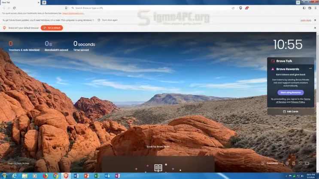Open the Privacy Policy link

298,102
